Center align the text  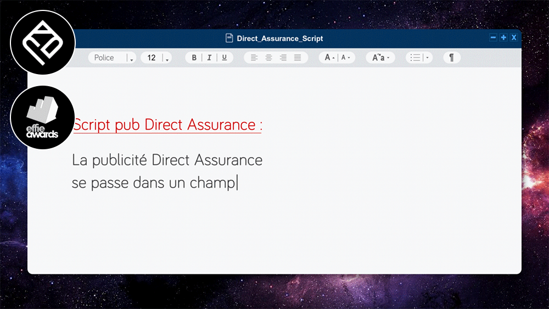(x=268, y=58)
